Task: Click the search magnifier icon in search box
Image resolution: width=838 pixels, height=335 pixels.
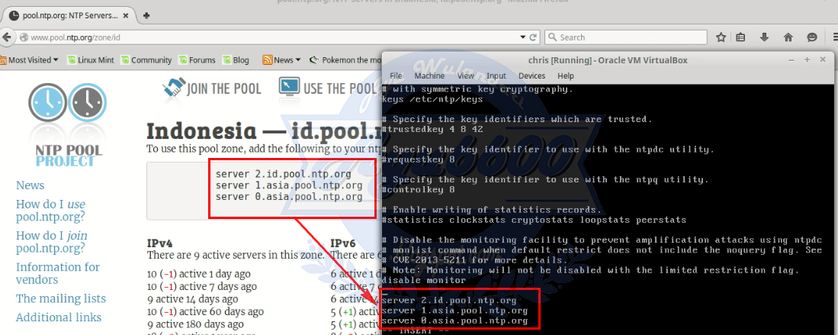Action: pyautogui.click(x=552, y=37)
